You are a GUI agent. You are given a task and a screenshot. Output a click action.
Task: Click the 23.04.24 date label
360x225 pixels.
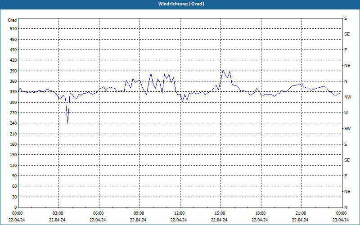point(341,220)
